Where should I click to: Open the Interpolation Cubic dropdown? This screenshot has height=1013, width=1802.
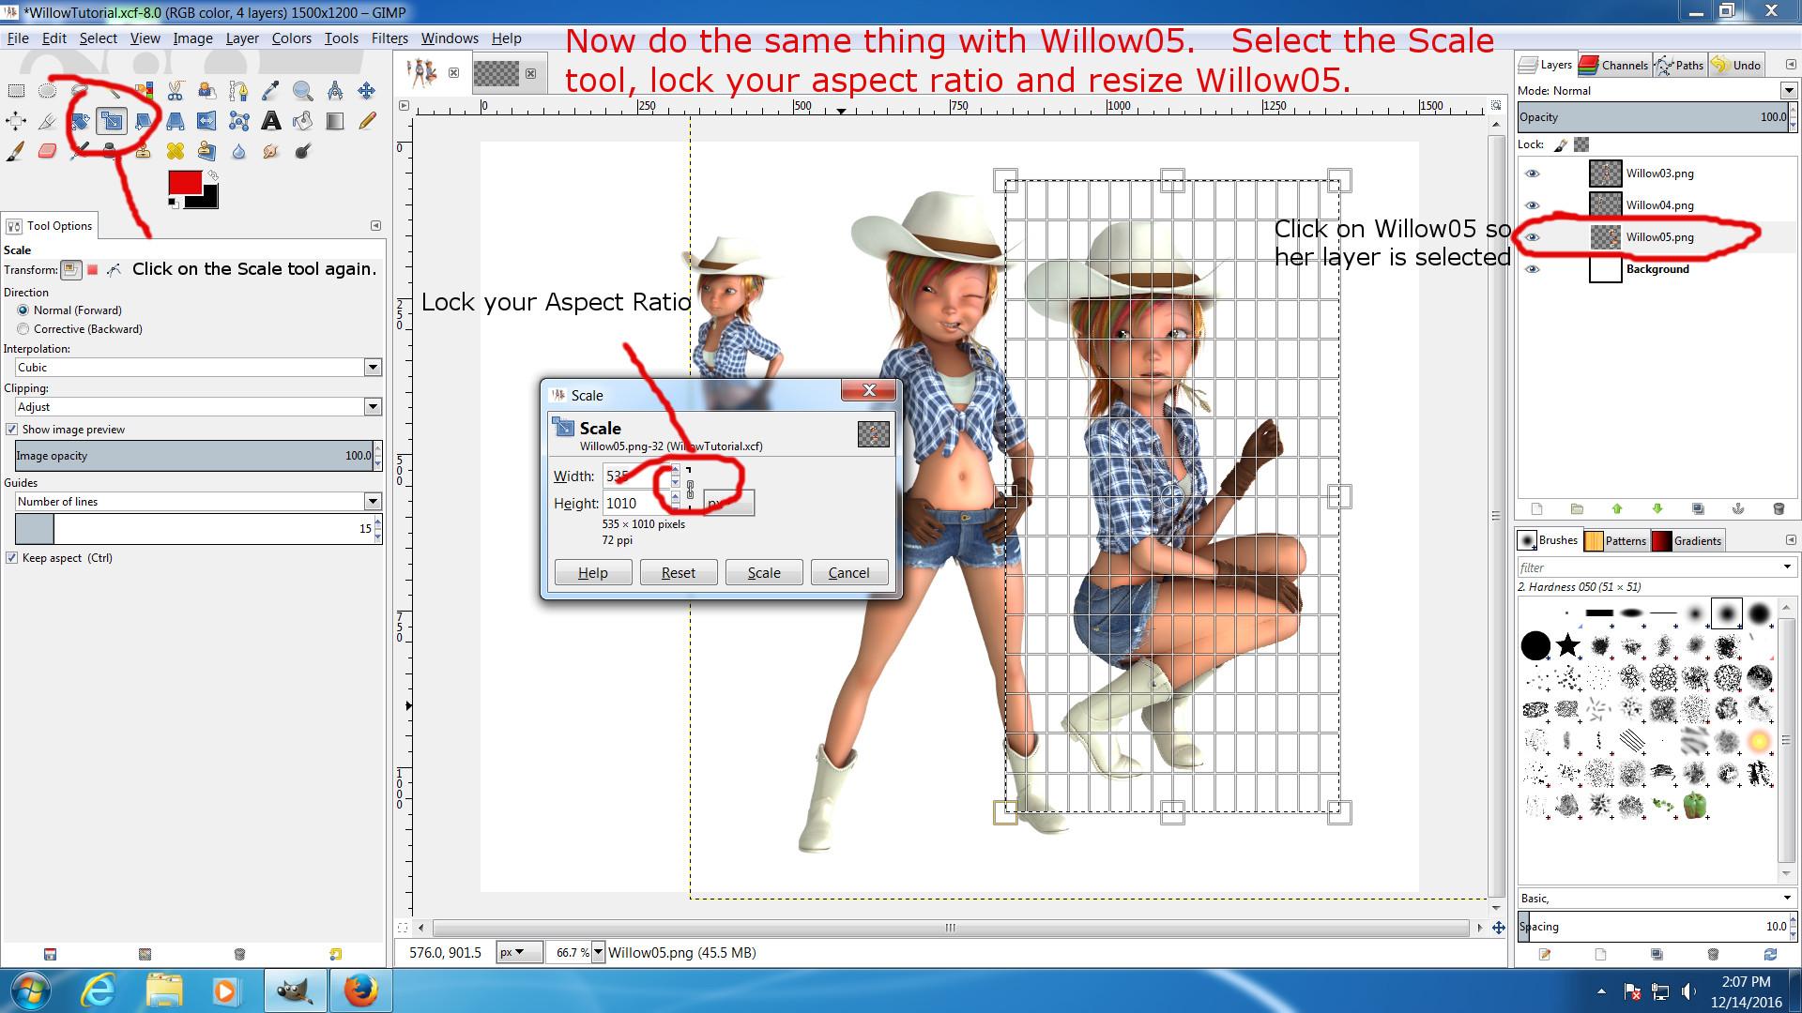click(373, 368)
